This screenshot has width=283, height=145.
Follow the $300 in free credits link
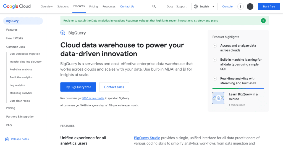point(93,98)
